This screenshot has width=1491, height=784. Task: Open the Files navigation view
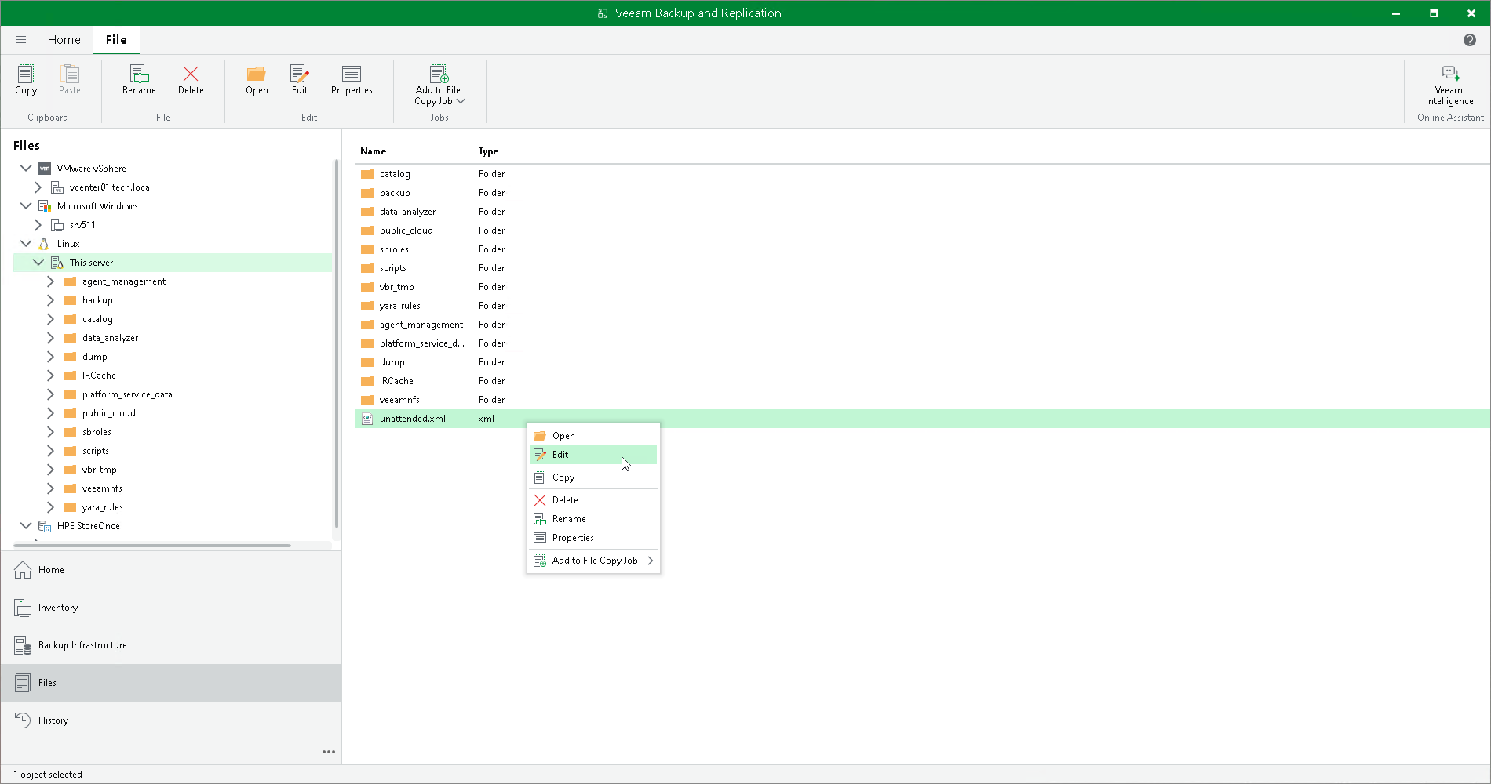[x=171, y=683]
